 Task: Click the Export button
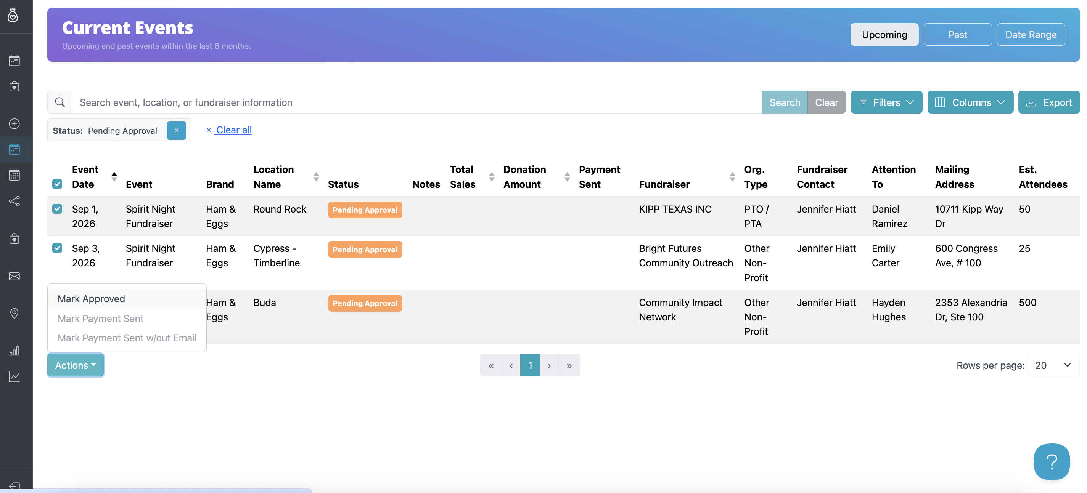click(1048, 102)
